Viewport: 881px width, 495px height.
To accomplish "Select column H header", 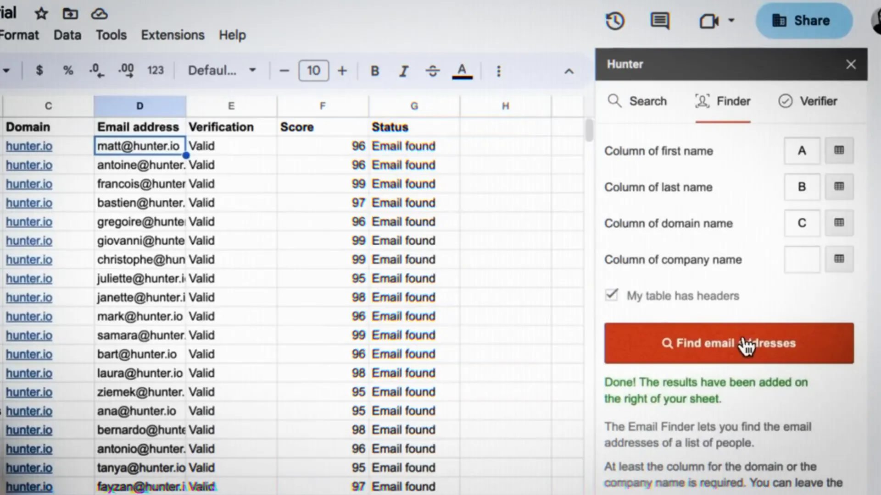I will coord(505,106).
